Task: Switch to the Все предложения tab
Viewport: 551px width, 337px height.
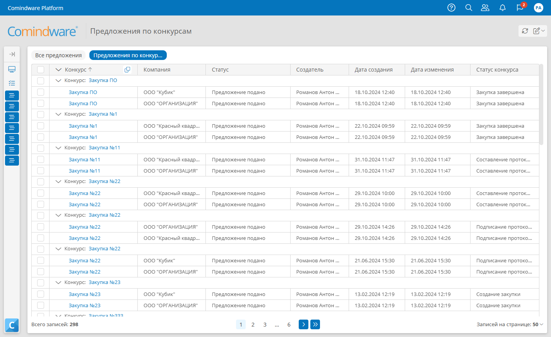Action: (x=58, y=55)
